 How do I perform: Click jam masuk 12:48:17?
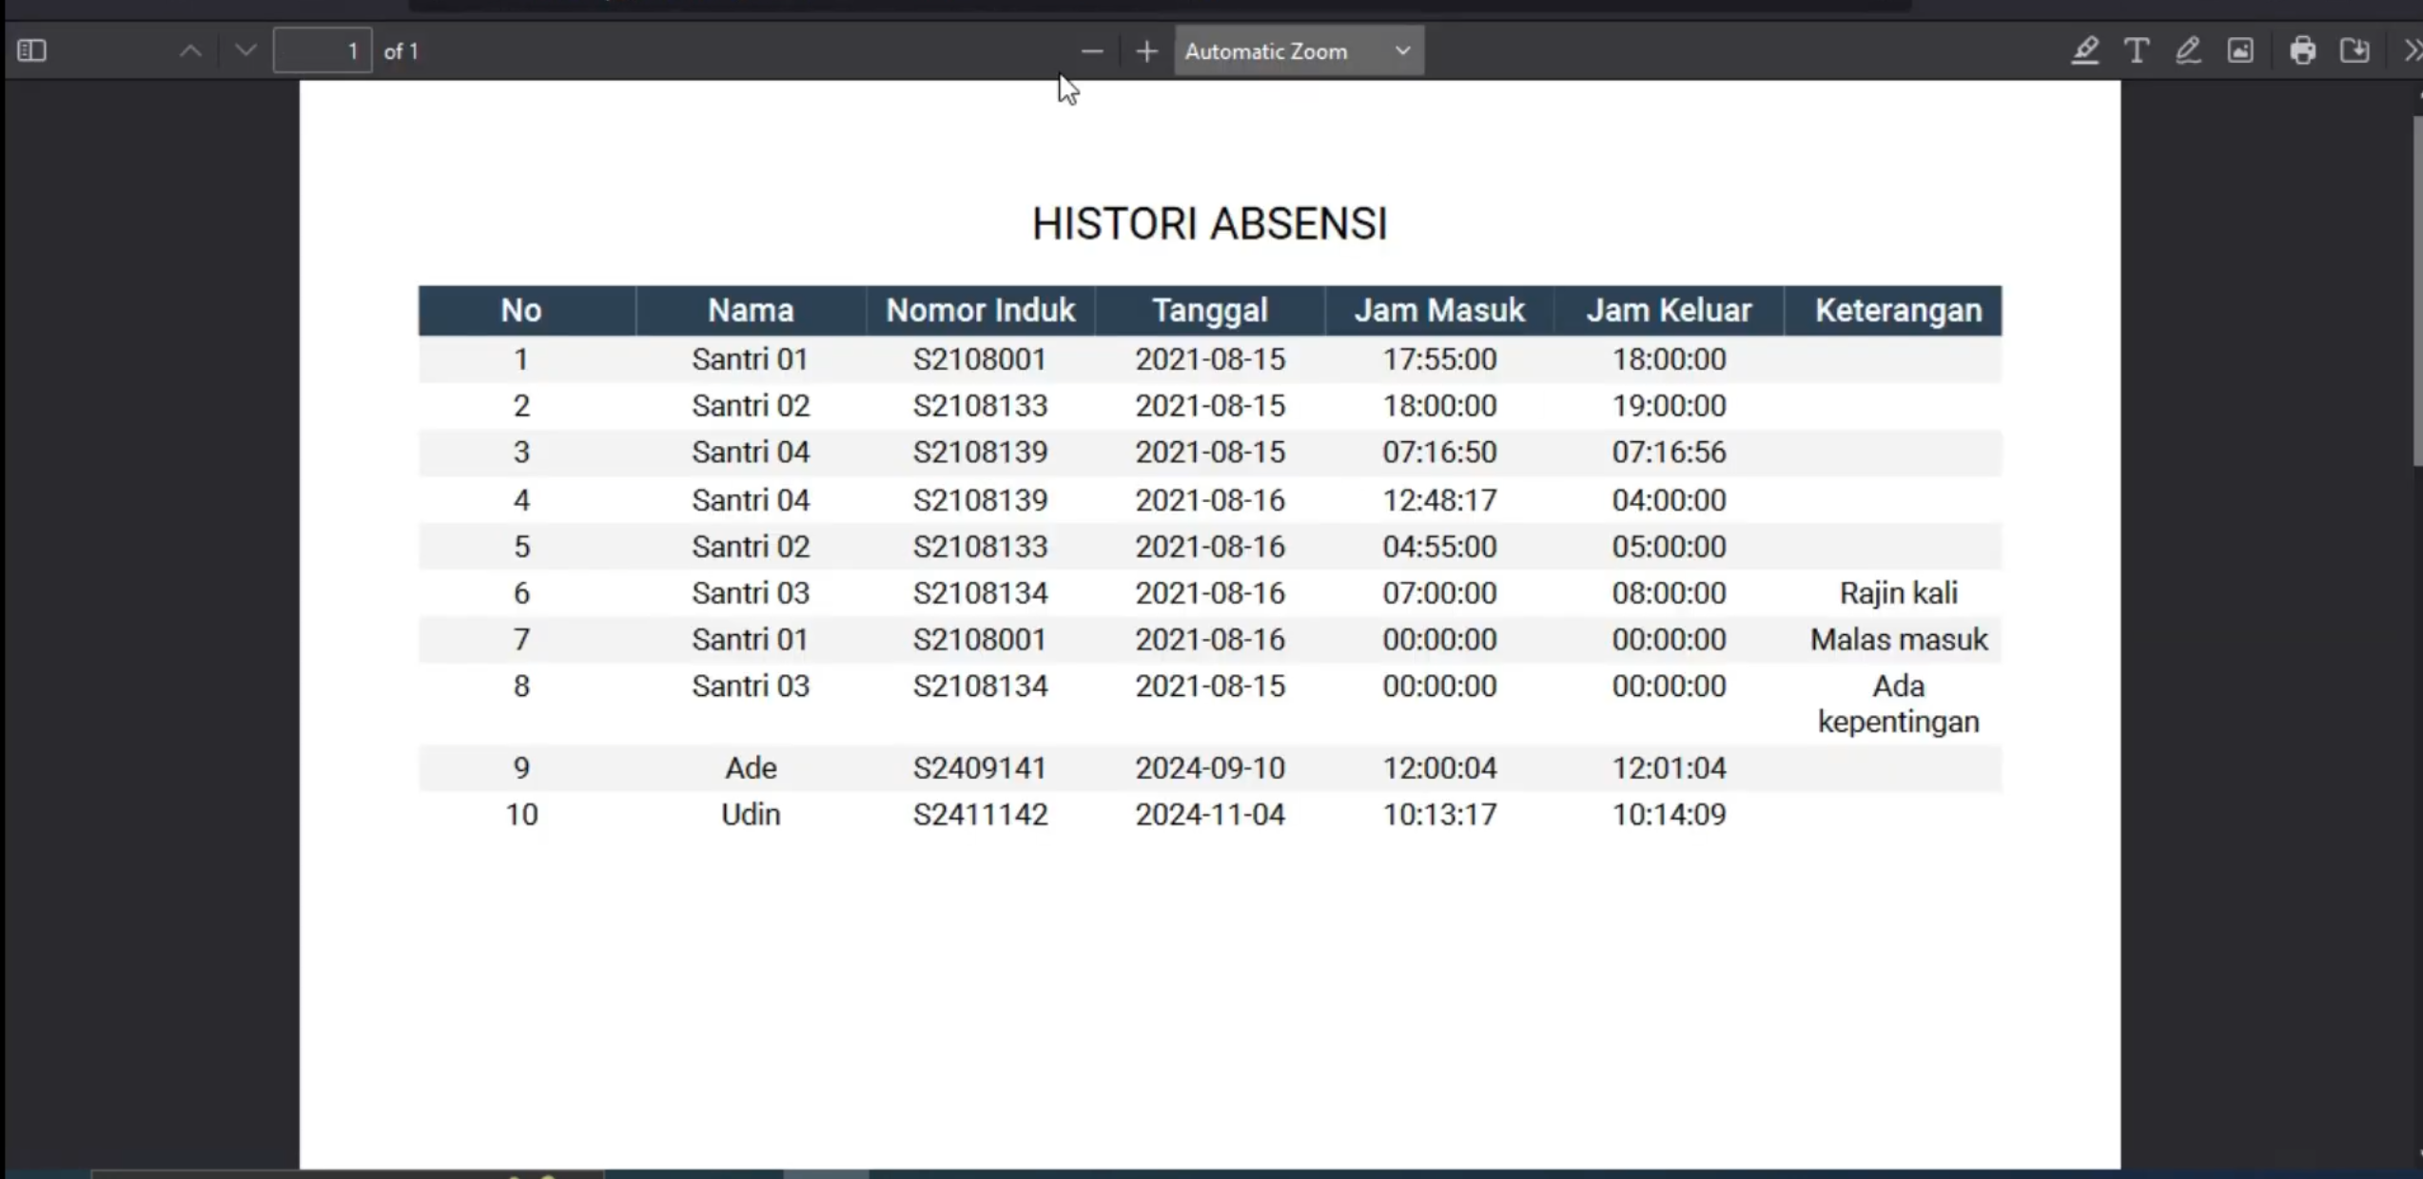1439,500
